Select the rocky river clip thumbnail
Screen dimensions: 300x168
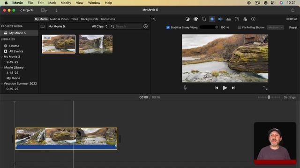[59, 44]
